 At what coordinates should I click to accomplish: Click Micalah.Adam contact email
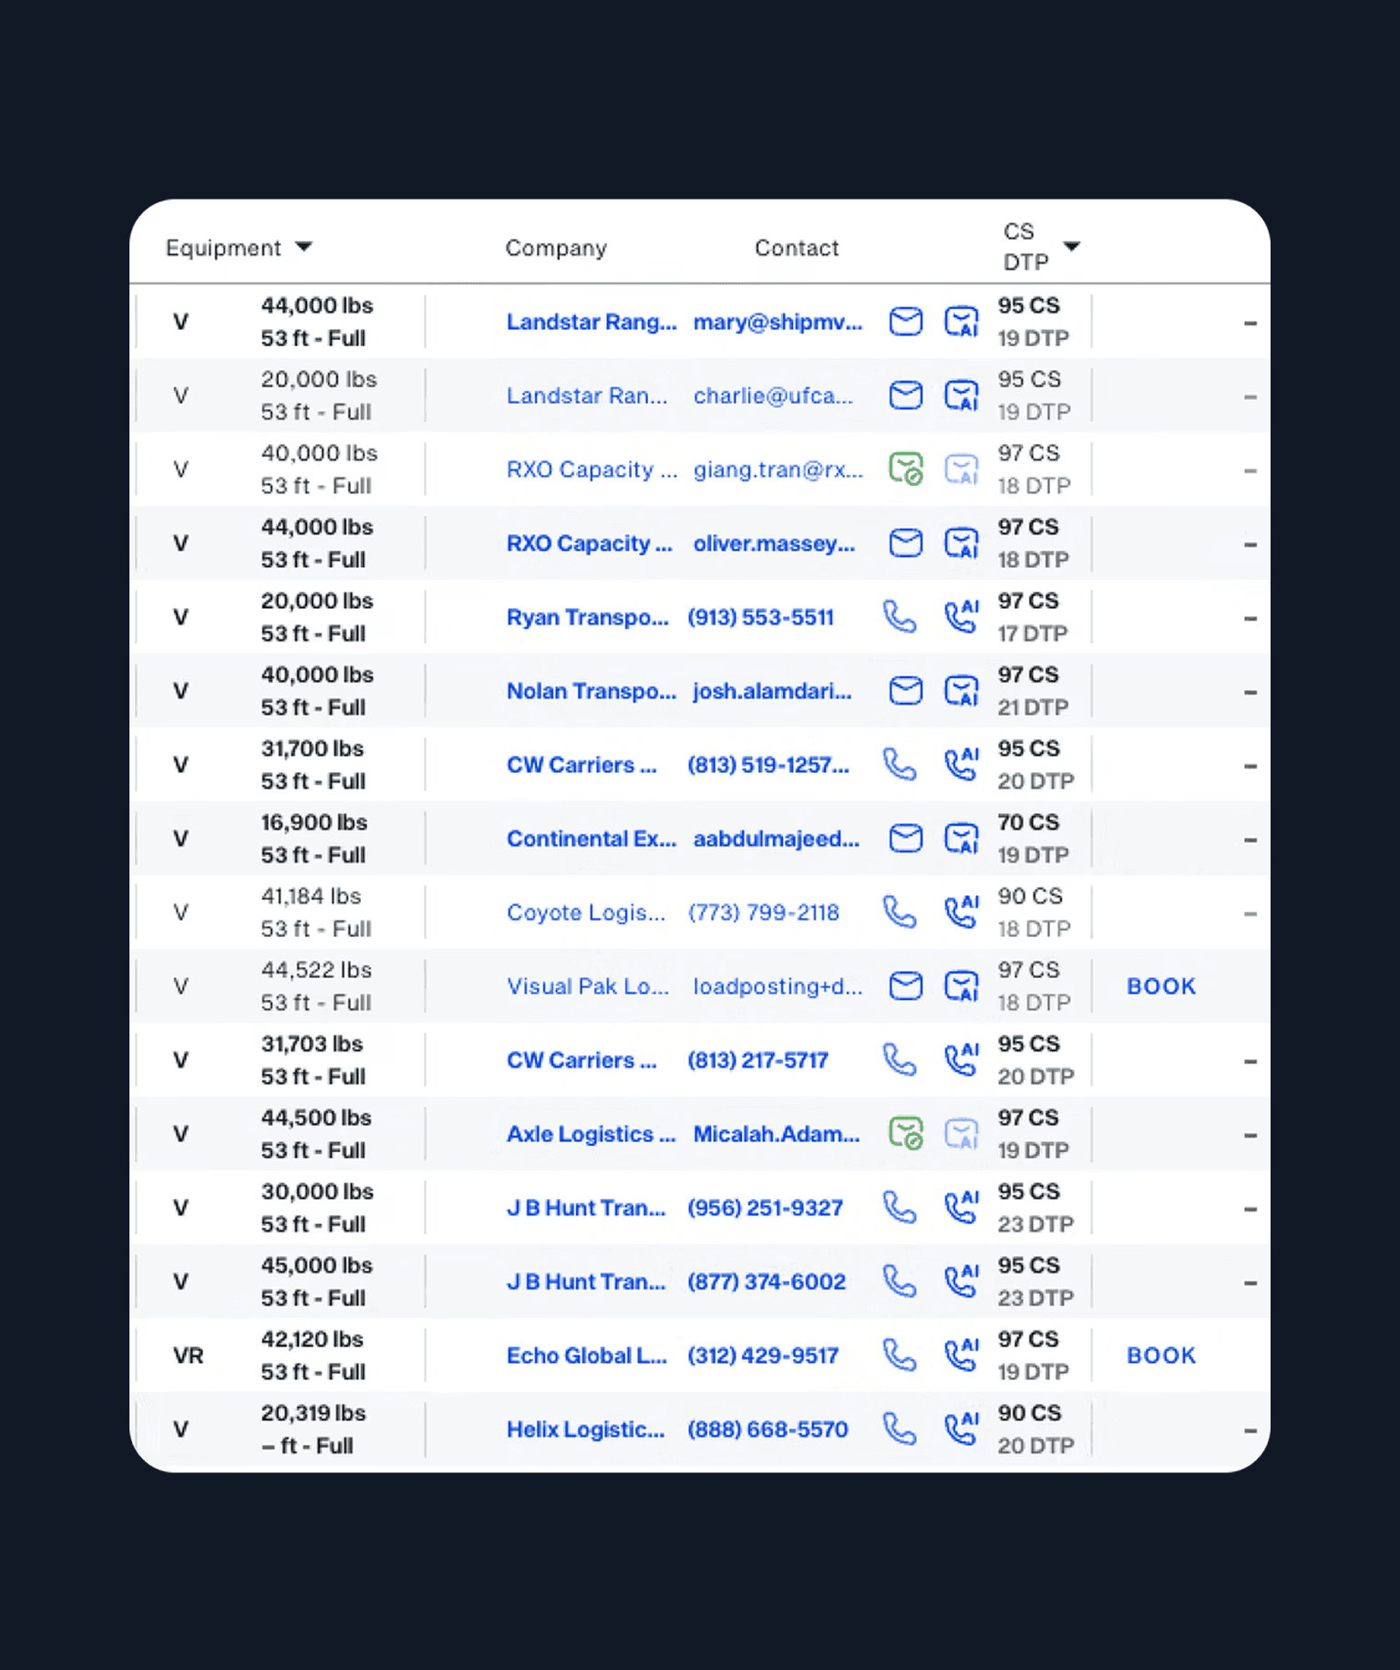tap(776, 1134)
